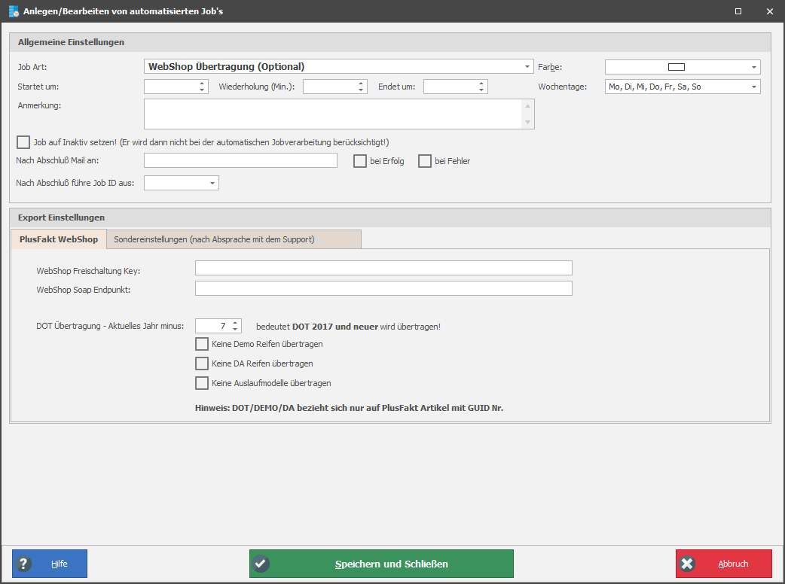Check the bei Fehler option
The image size is (785, 584).
pos(425,161)
